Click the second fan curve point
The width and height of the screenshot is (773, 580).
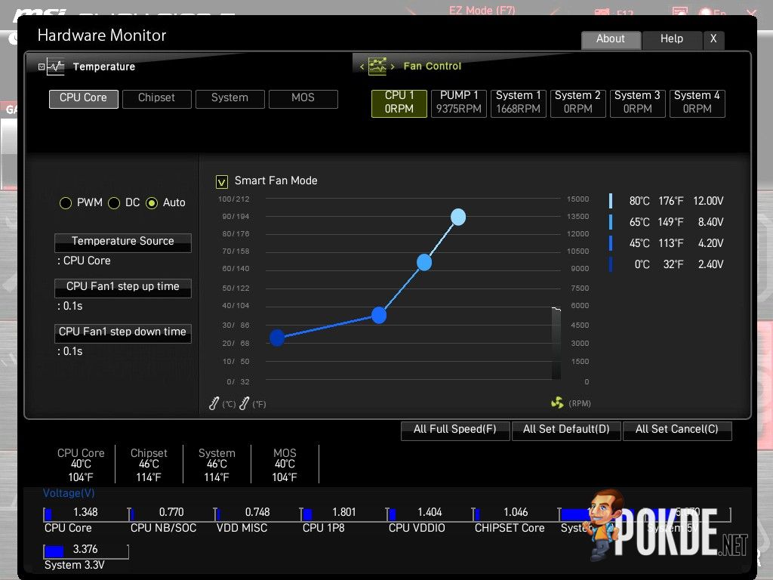point(379,315)
